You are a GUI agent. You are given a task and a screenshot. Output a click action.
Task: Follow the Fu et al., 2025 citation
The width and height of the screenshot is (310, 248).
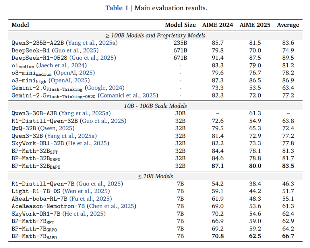point(90,199)
